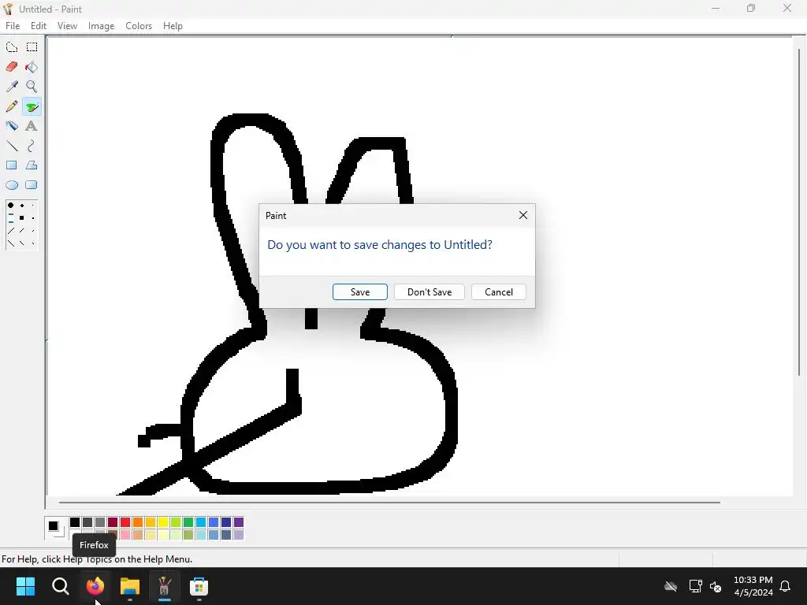Select the Text tool

[32, 126]
